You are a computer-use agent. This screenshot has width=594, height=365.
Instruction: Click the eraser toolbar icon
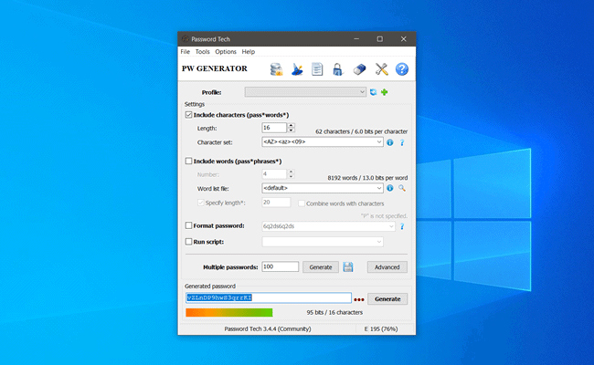coord(359,69)
